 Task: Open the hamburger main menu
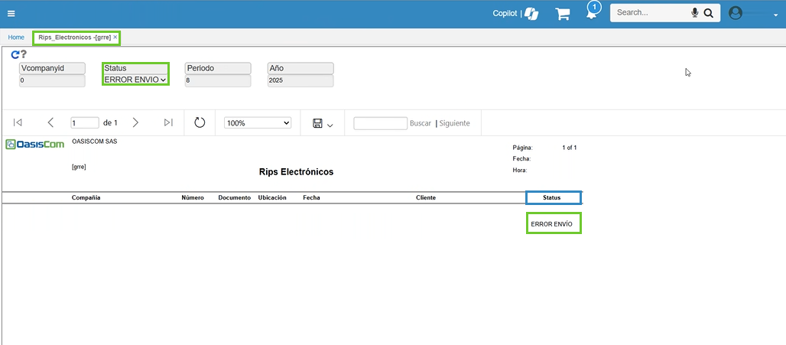(x=11, y=13)
